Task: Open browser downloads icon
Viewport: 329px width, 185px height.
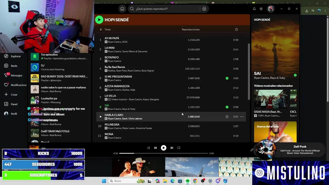Action: click(307, 11)
